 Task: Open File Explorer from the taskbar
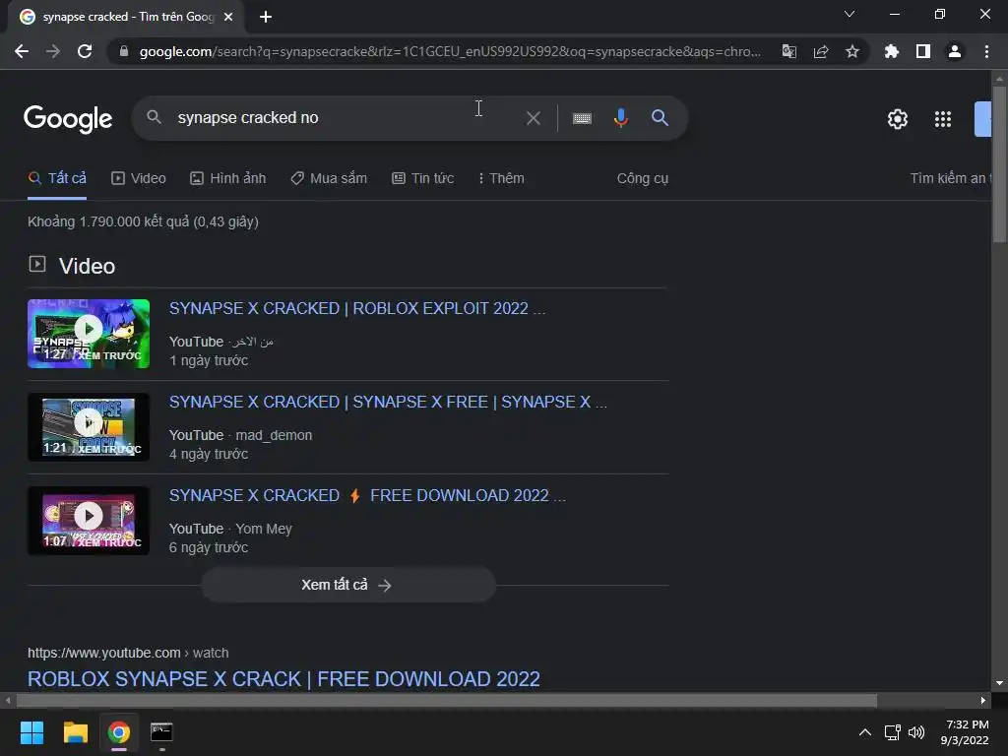(75, 732)
